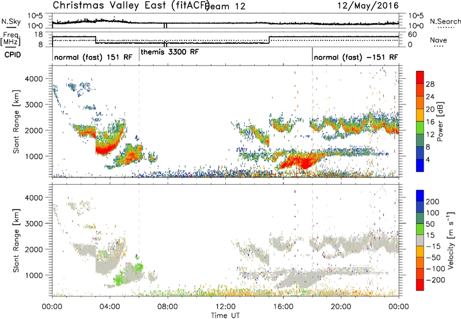Click the '18' frequency axis label

coord(38,35)
